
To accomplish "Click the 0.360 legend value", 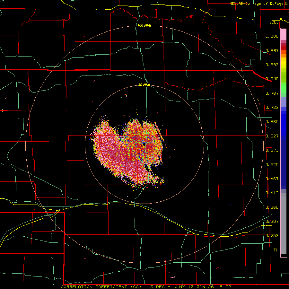I will 272,207.
